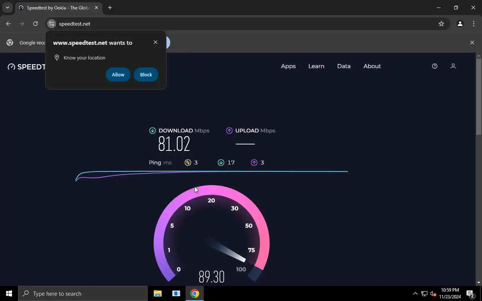The height and width of the screenshot is (301, 482).
Task: Open a new browser tab
Action: pos(110,8)
